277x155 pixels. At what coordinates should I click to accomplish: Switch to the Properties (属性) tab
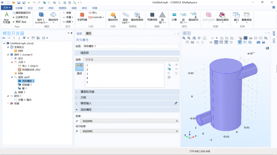(x=89, y=33)
